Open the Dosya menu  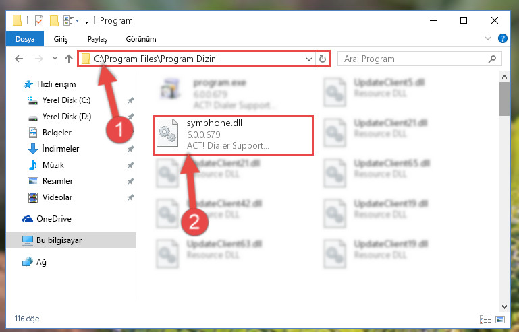click(25, 39)
